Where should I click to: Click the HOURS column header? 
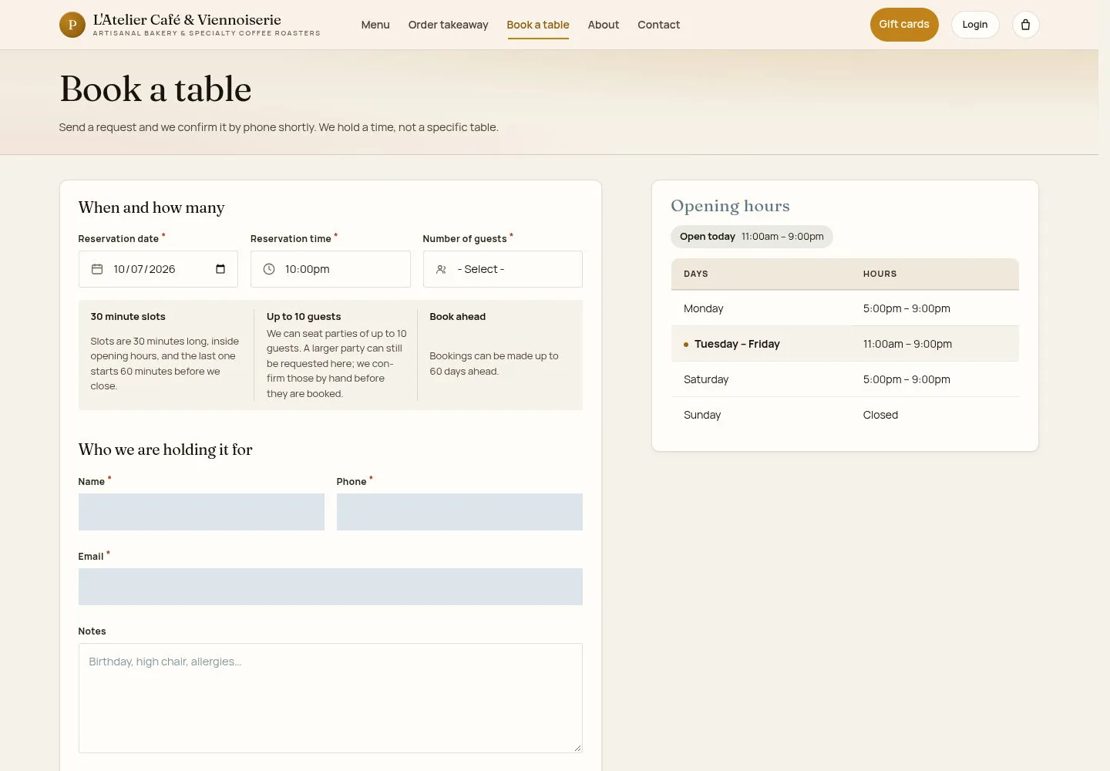[x=880, y=274]
